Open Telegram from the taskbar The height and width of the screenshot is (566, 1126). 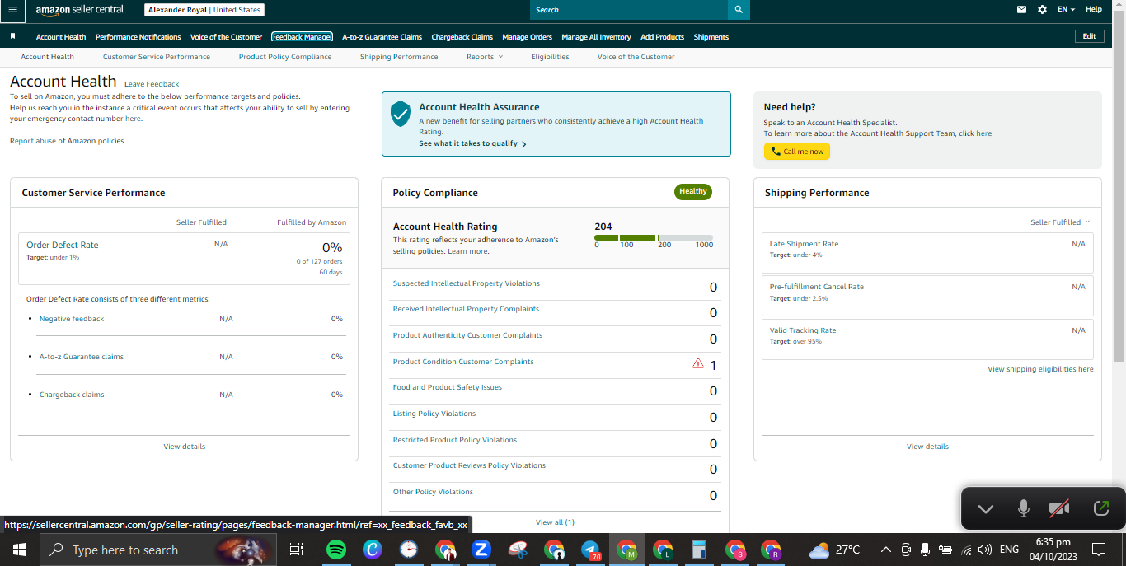[590, 550]
